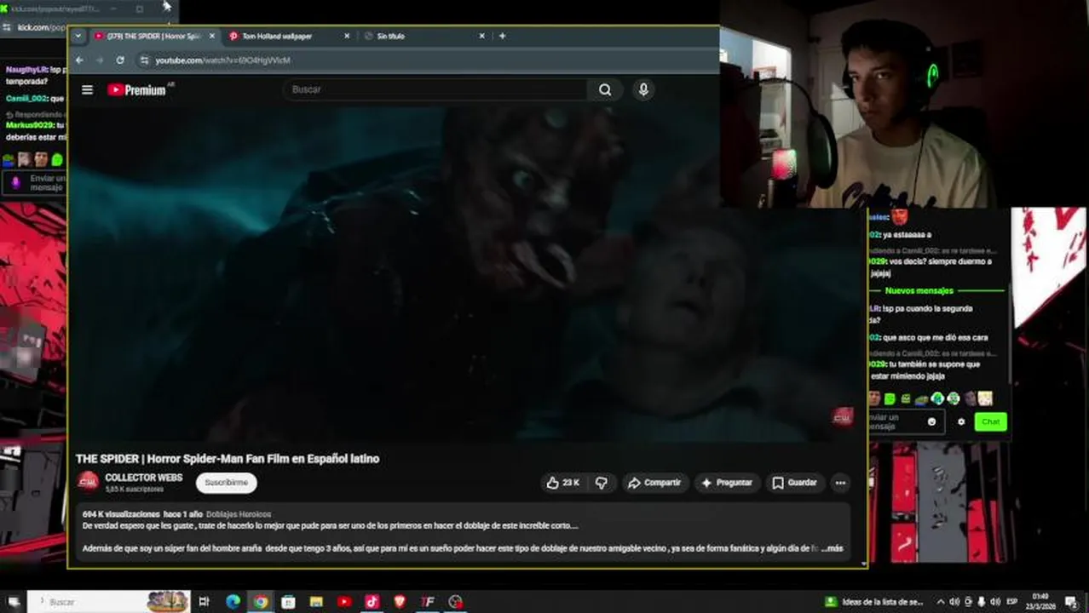The height and width of the screenshot is (613, 1089).
Task: Click the Doblajes Heroicos hashtag link
Action: (239, 514)
